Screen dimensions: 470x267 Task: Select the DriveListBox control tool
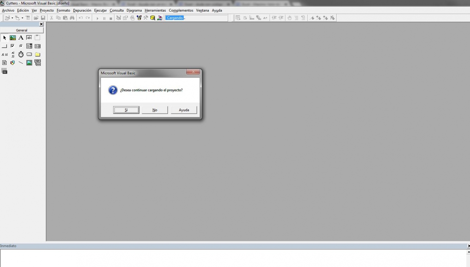tap(29, 55)
